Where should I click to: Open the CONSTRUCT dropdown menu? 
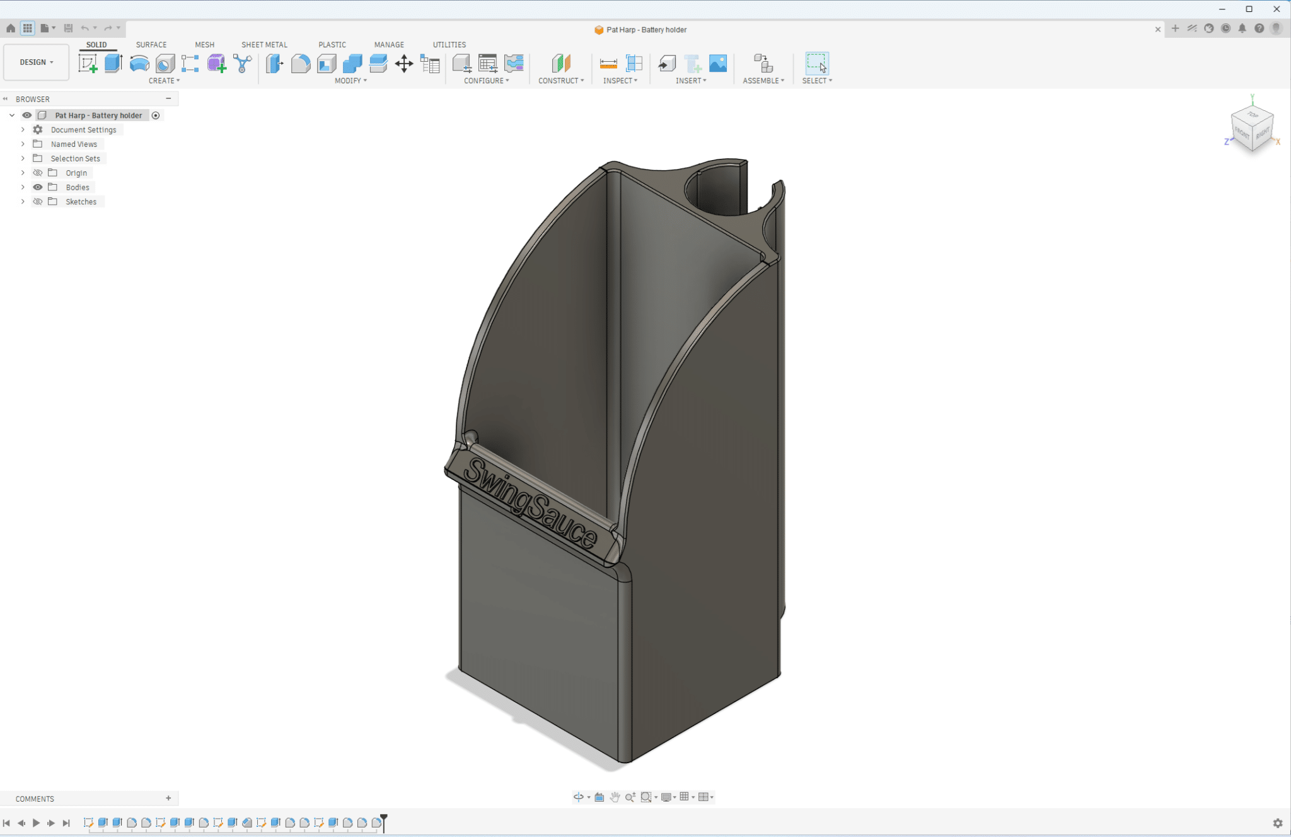pos(561,81)
